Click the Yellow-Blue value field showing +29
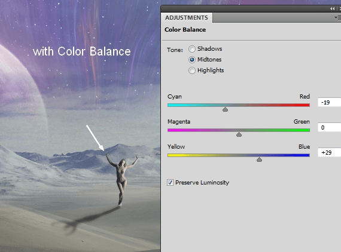This screenshot has height=252, width=341. coord(329,152)
